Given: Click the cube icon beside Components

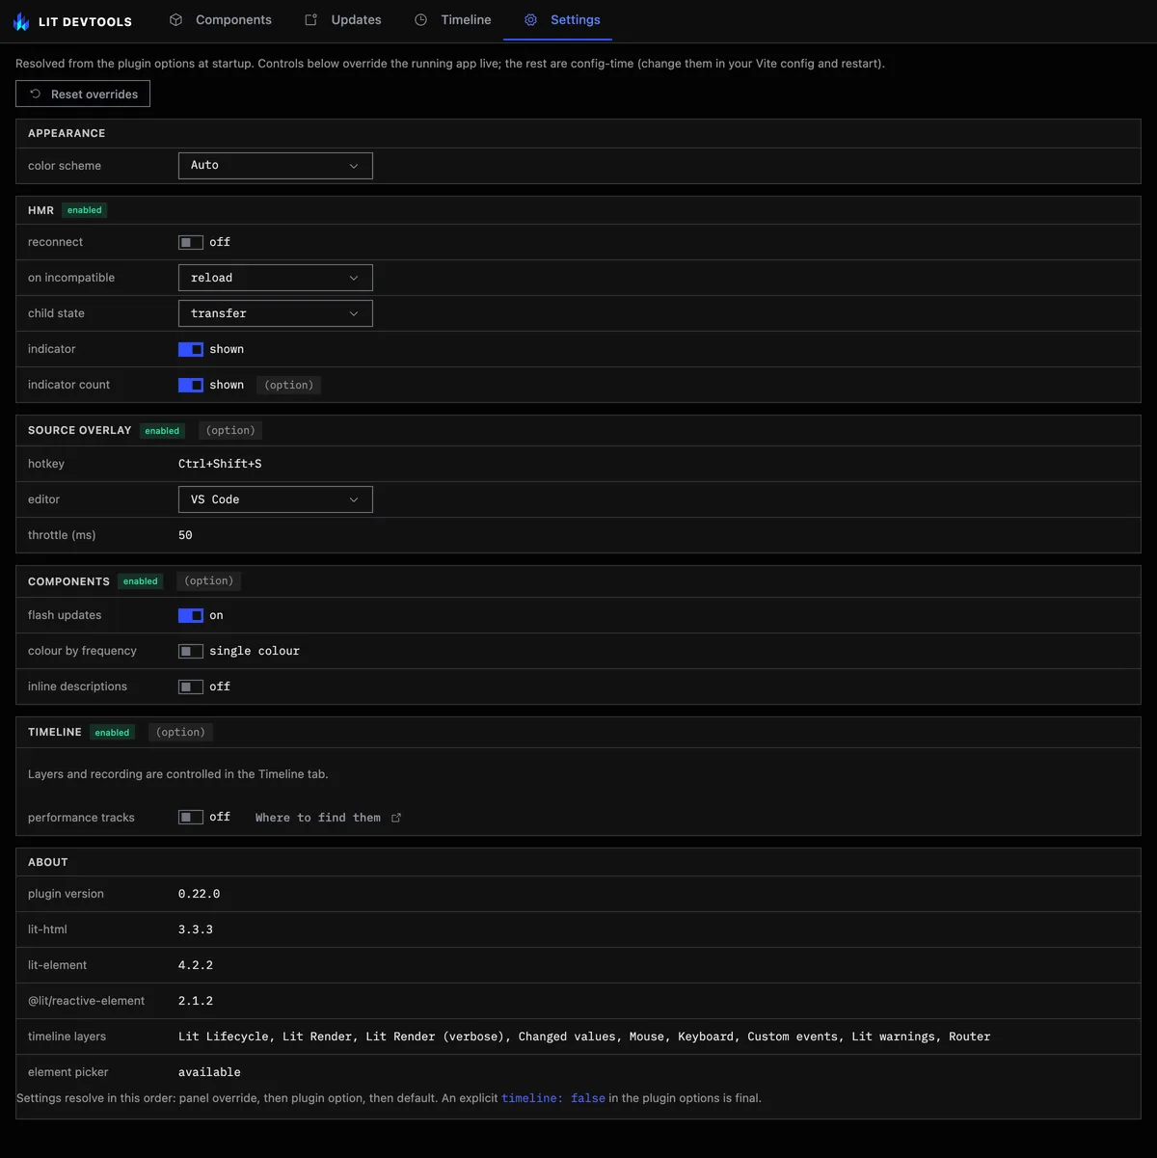Looking at the screenshot, I should tap(175, 19).
